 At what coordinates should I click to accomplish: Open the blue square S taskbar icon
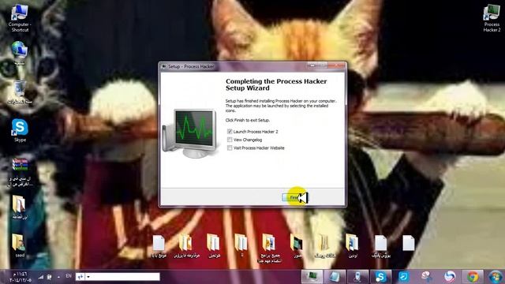pos(403,277)
